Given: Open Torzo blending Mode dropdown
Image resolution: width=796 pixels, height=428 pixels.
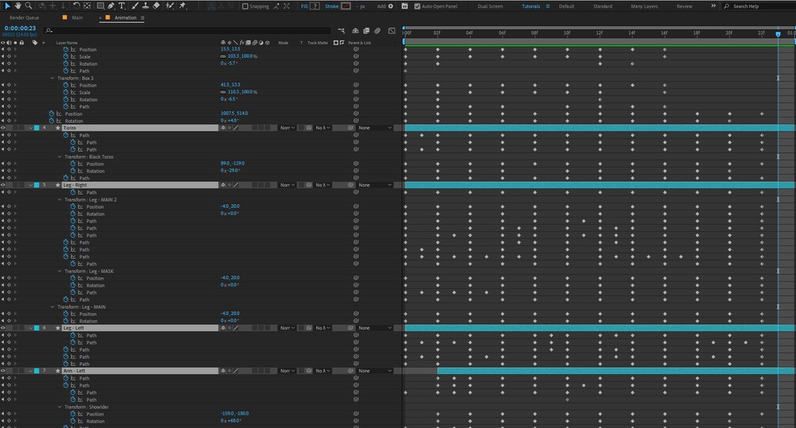Looking at the screenshot, I should 288,128.
